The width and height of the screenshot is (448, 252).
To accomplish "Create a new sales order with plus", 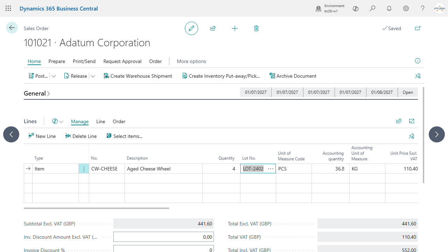I will pos(235,28).
